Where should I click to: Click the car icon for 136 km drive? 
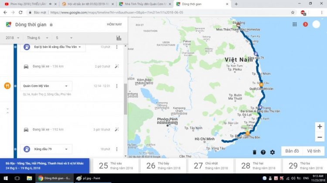tap(26, 67)
